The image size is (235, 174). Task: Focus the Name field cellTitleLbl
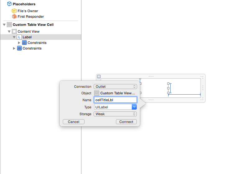[x=115, y=100]
